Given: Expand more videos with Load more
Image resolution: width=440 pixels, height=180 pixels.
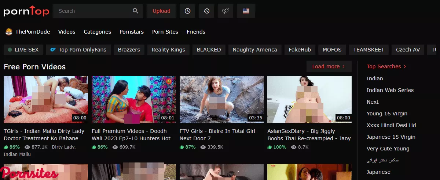Looking at the screenshot, I should 329,66.
